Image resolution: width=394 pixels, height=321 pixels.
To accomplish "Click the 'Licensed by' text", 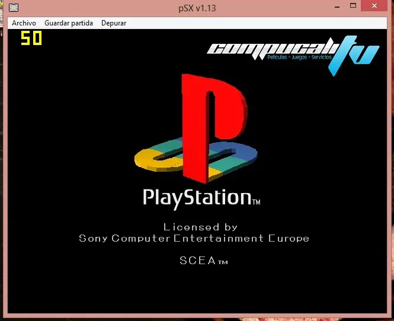I will [x=200, y=227].
